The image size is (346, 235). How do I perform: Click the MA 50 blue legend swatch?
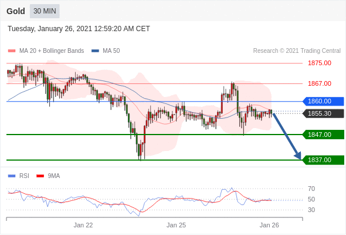[95, 51]
